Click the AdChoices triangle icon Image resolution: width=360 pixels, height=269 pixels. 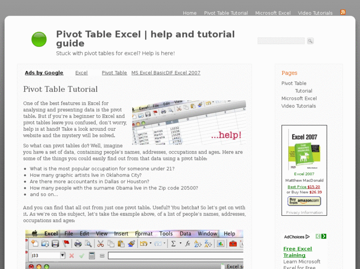click(x=308, y=237)
